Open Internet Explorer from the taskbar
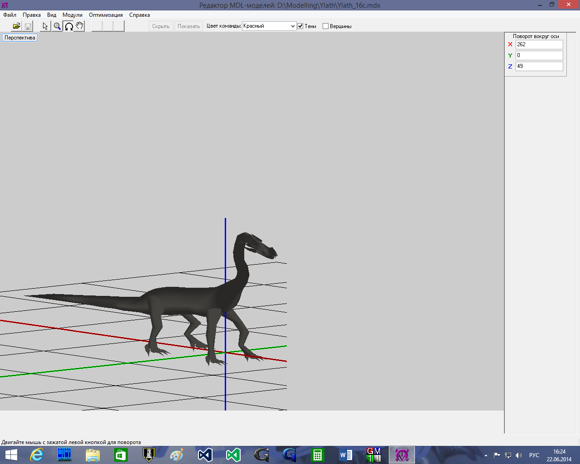 pyautogui.click(x=36, y=454)
